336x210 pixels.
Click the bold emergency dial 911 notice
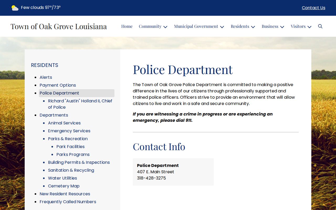[x=203, y=117]
